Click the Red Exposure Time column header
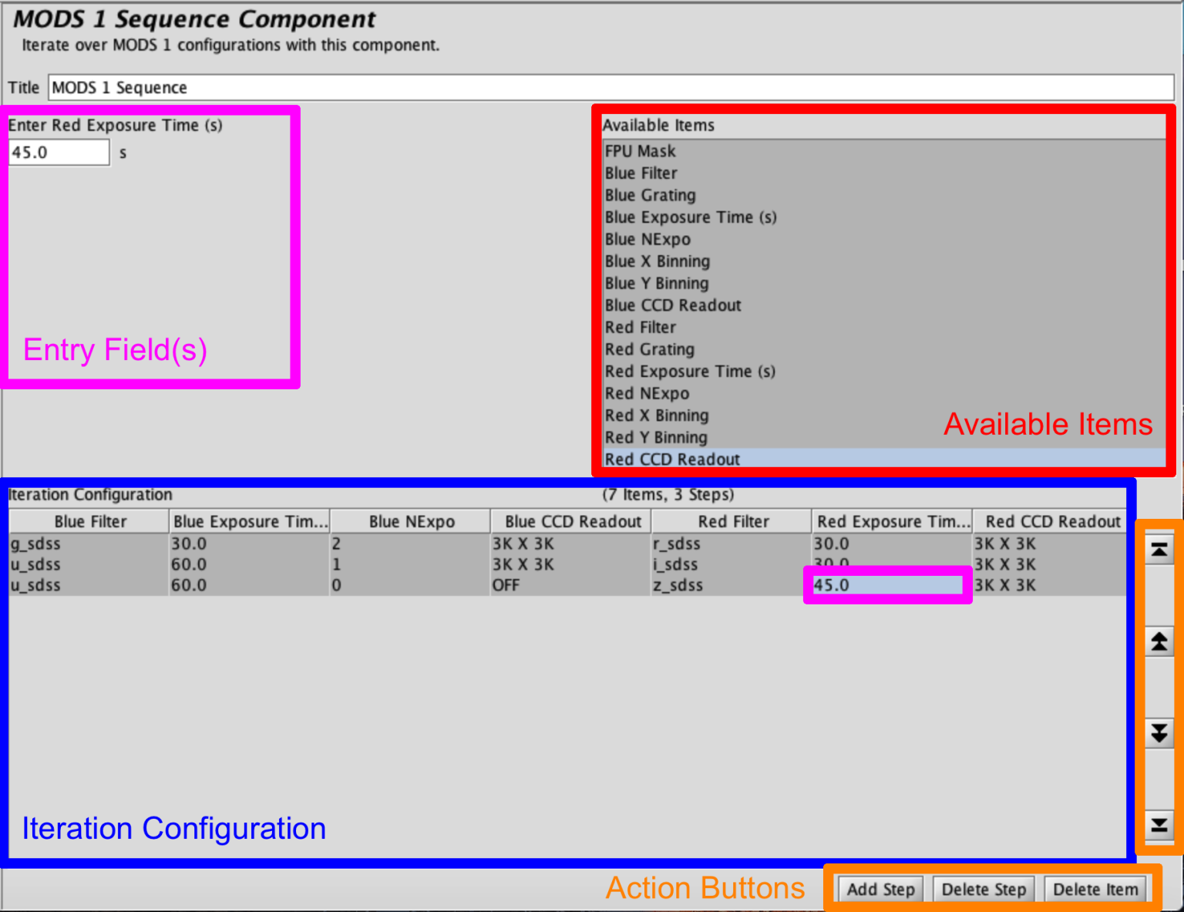 [x=893, y=521]
